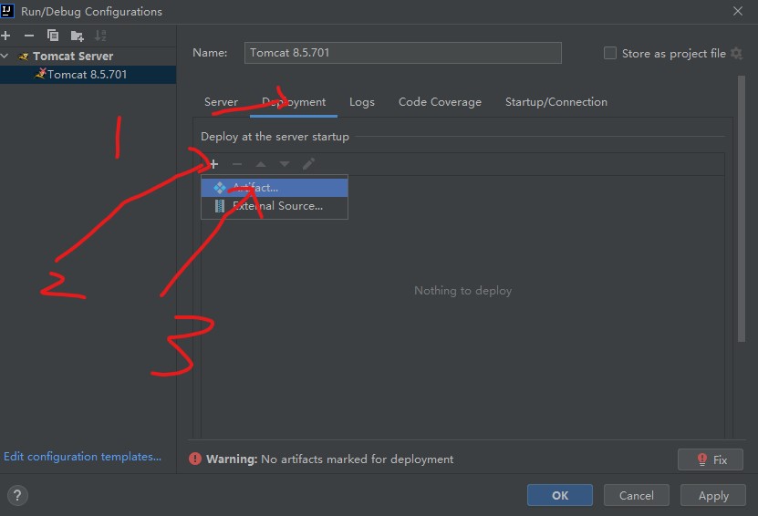758x516 pixels.
Task: Select the Tomcat 8.5.701 configuration
Action: [x=88, y=75]
